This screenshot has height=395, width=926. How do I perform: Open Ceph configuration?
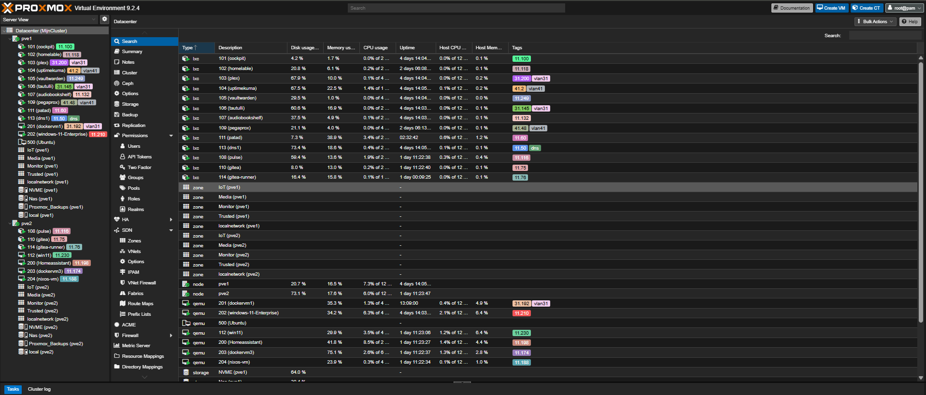pyautogui.click(x=145, y=84)
